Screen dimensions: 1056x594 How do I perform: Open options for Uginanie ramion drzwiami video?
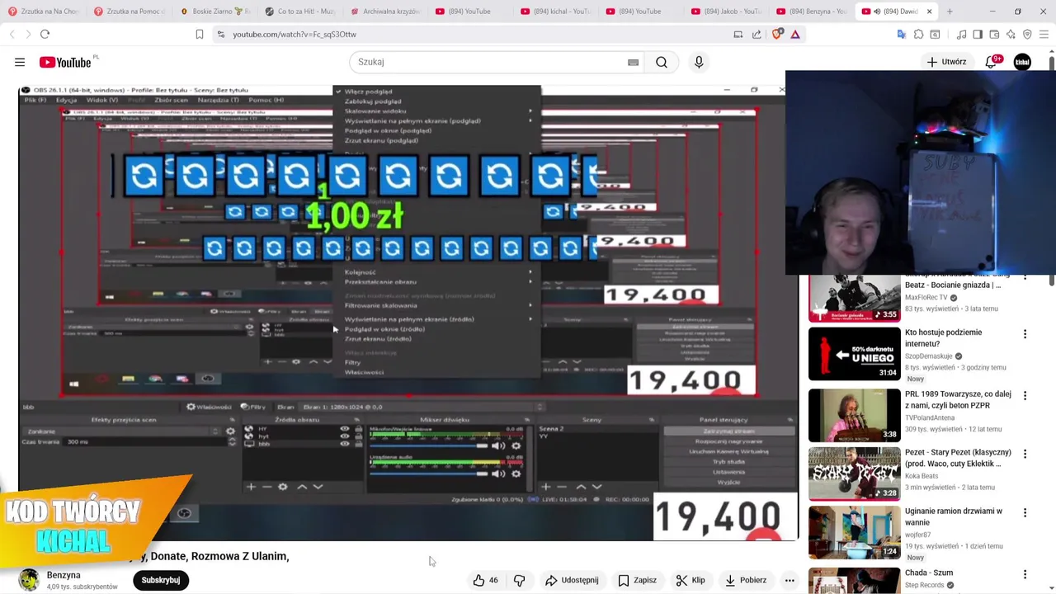(x=1025, y=513)
